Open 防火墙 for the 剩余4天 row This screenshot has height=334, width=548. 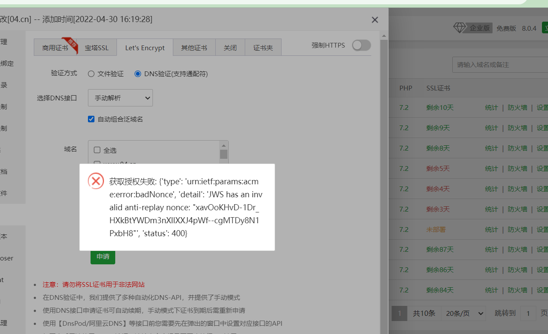517,189
